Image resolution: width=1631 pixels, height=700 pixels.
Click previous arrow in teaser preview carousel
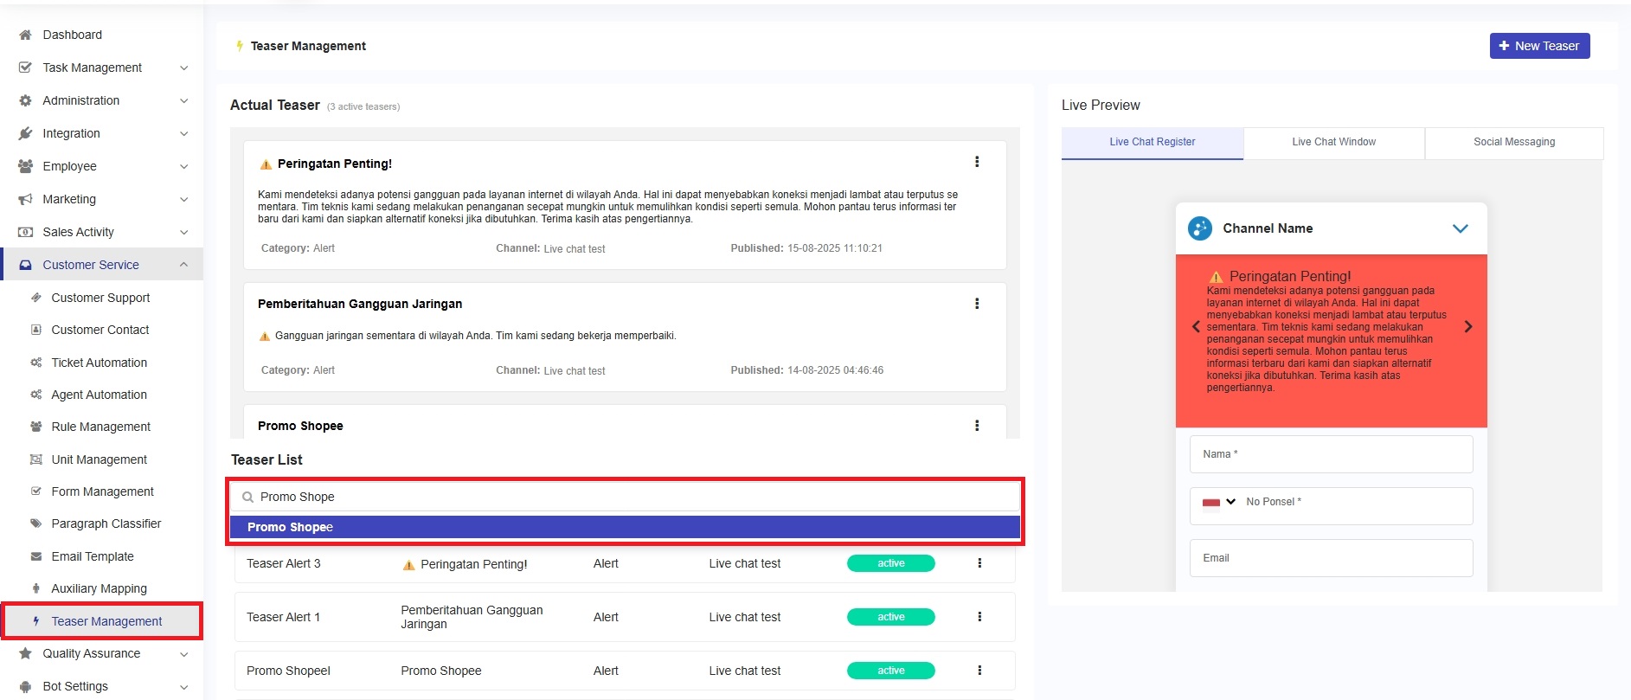pyautogui.click(x=1196, y=327)
